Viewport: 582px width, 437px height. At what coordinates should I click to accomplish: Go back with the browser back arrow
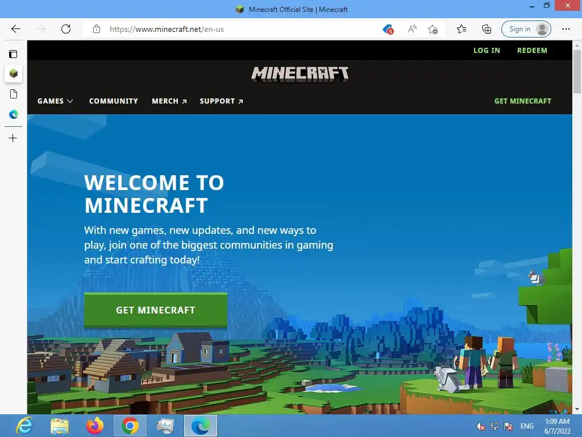tap(15, 29)
